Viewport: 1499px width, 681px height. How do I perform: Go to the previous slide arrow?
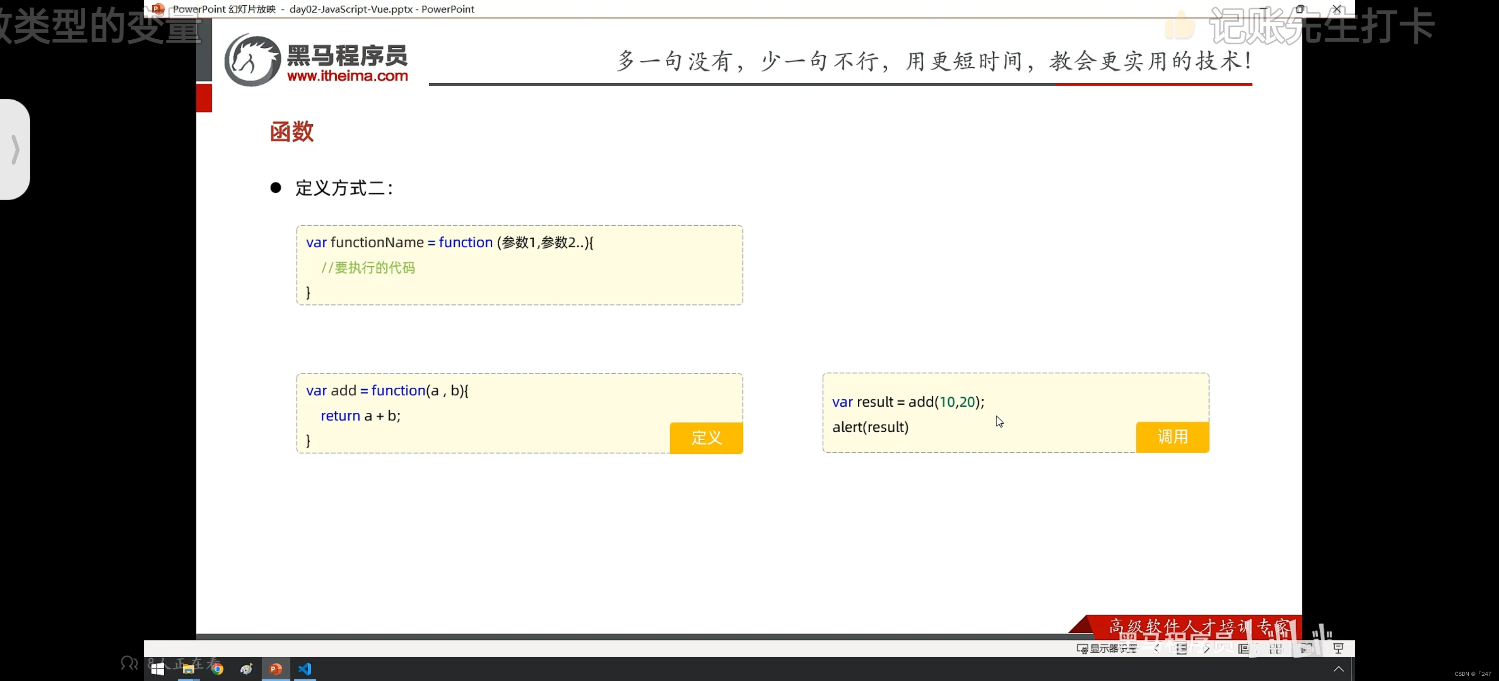1156,648
